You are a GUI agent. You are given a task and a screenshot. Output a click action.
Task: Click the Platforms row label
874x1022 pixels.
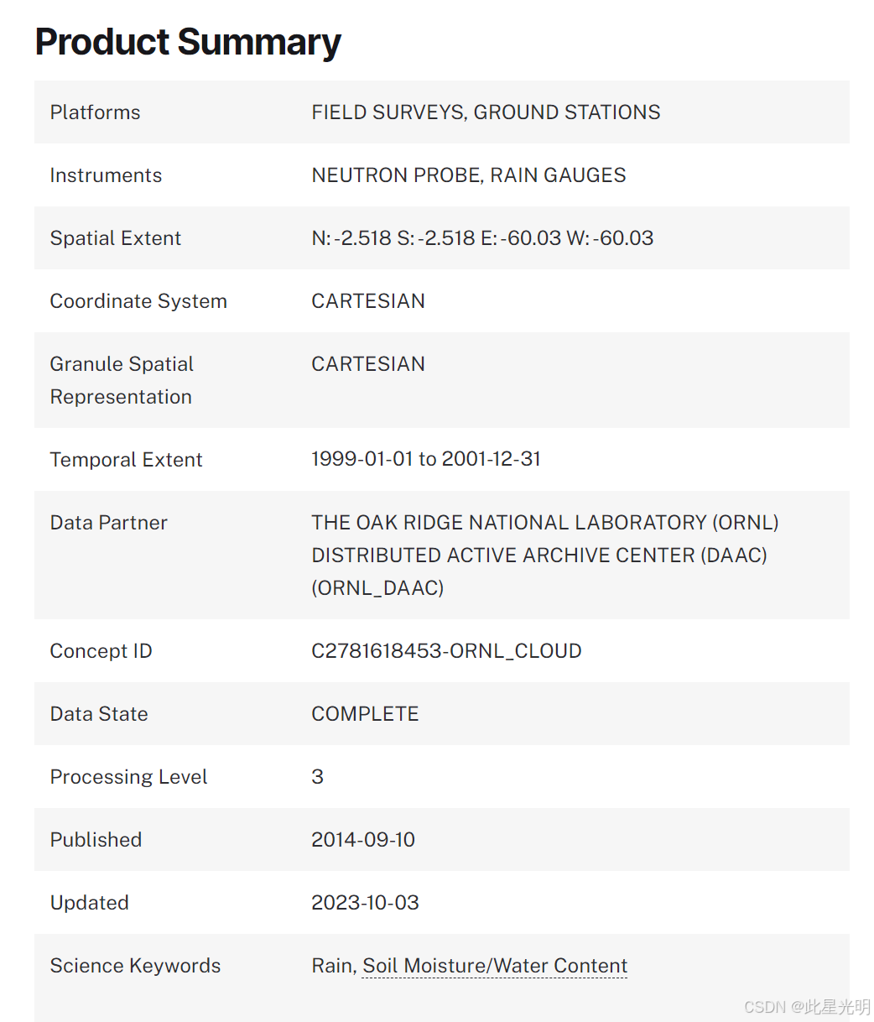[x=95, y=112]
